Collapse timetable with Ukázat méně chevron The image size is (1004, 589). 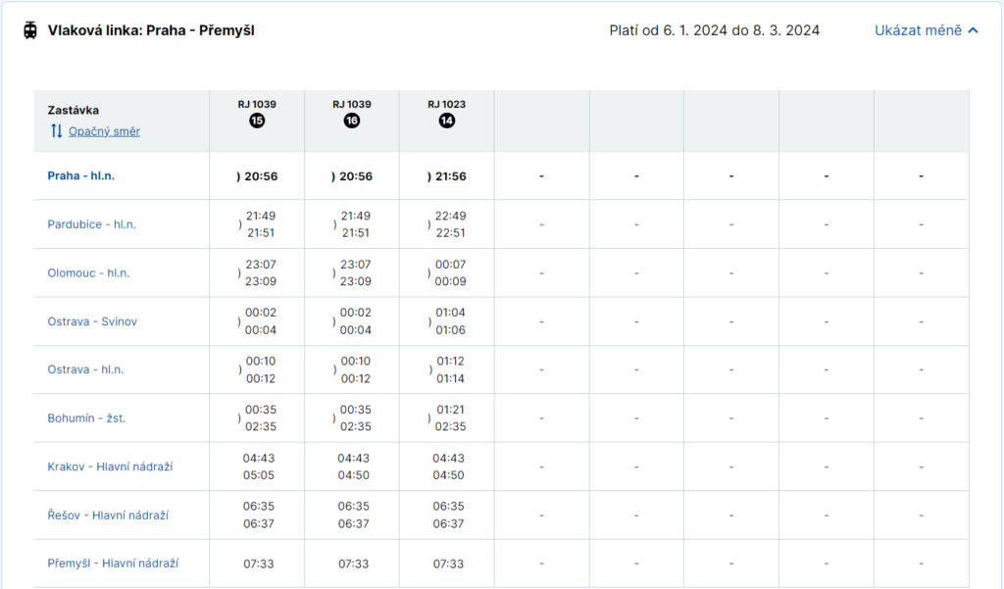pyautogui.click(x=973, y=30)
